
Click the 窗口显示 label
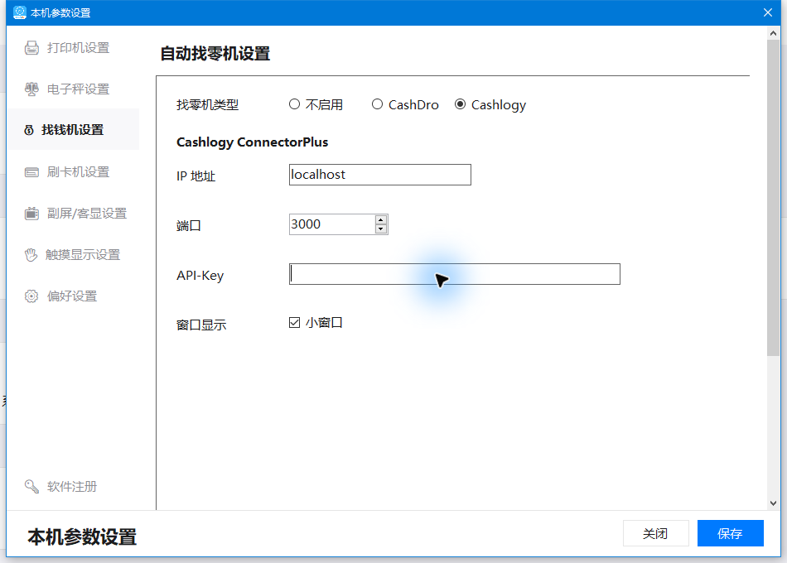[201, 325]
